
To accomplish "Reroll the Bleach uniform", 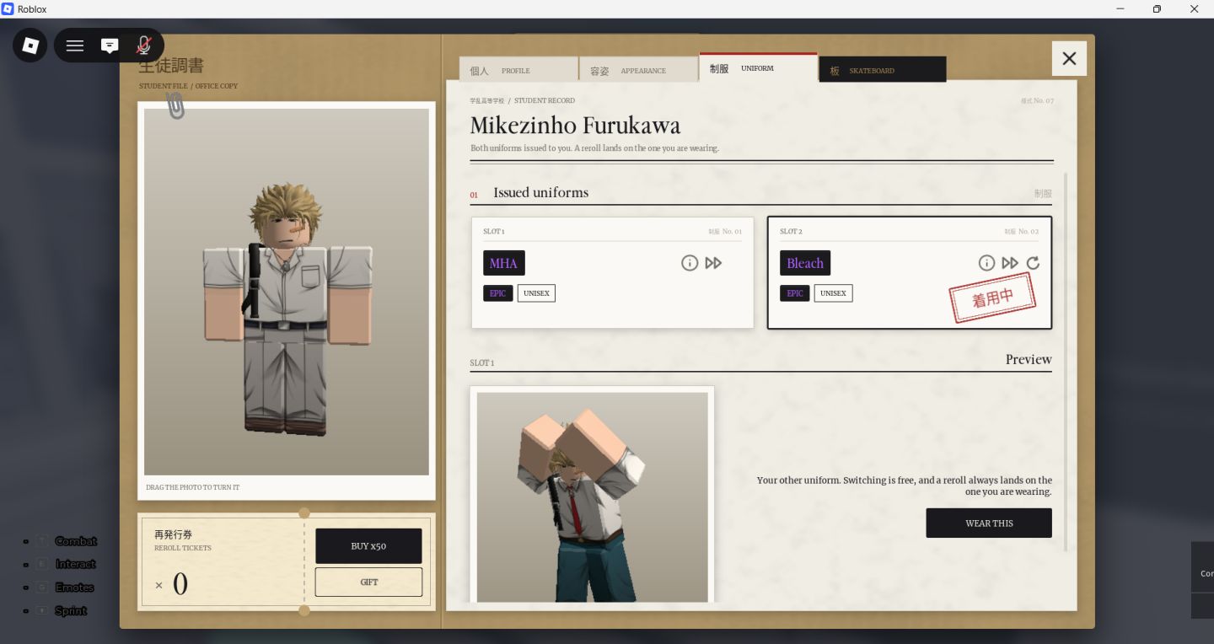I will click(x=1033, y=263).
